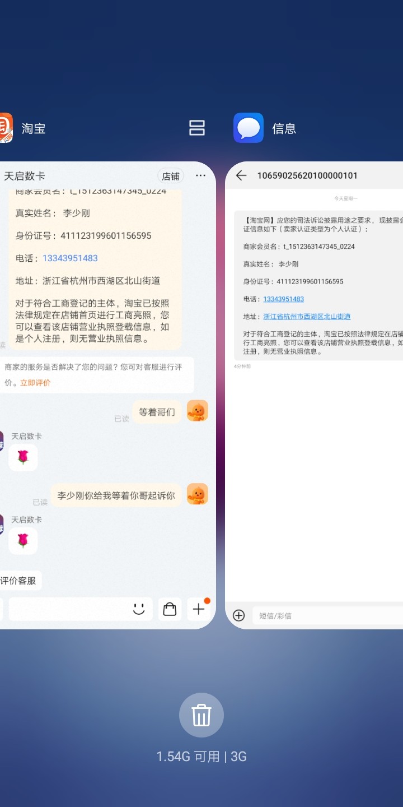Tap the 身份证号 line in Taobao chat

(83, 236)
